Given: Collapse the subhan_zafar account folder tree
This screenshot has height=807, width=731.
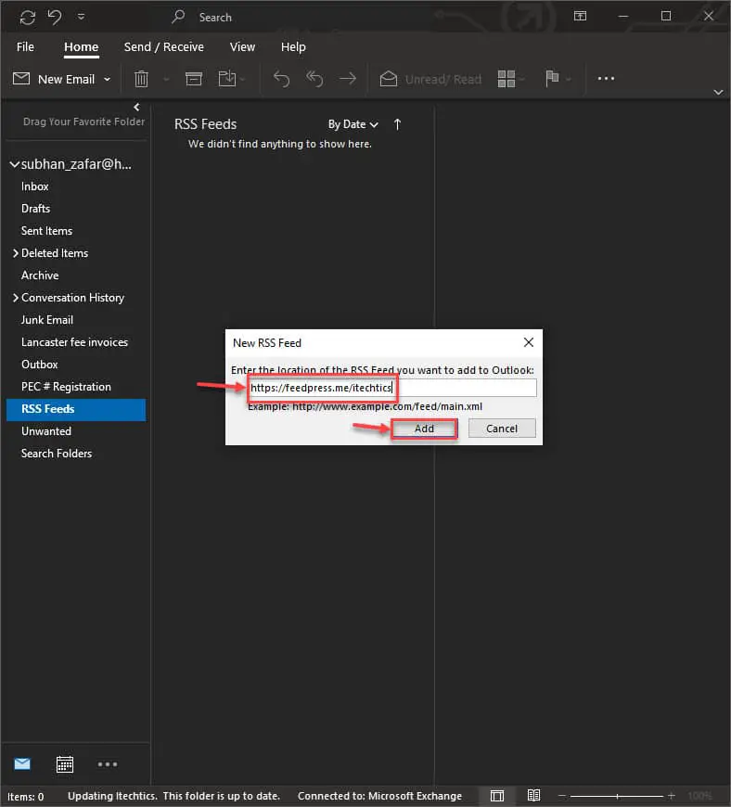Looking at the screenshot, I should (15, 164).
